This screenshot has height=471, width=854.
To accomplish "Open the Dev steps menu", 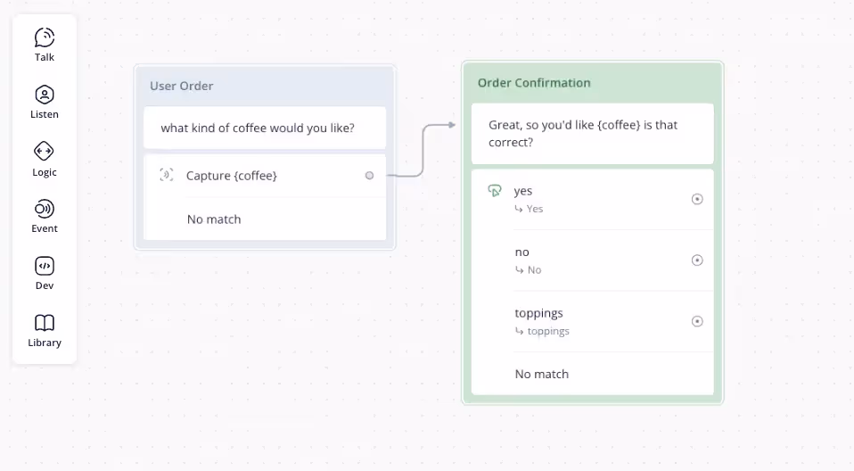I will pyautogui.click(x=44, y=274).
